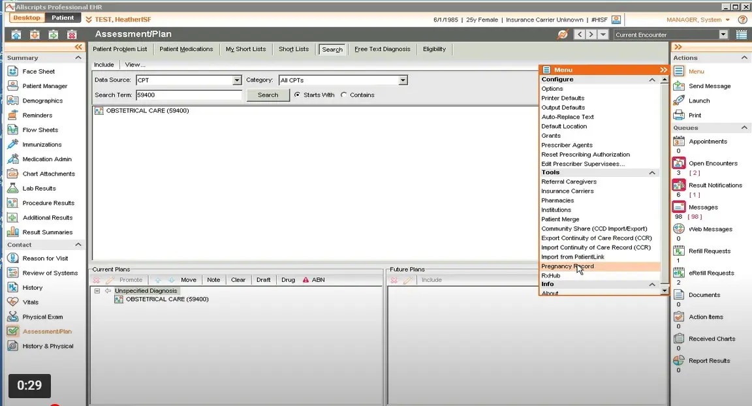Select the 'Starts With' radio button
Viewport: 752px width, 406px height.
298,95
